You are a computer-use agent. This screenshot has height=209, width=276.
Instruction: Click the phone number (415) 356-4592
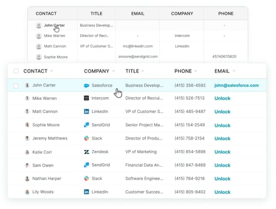pos(190,85)
